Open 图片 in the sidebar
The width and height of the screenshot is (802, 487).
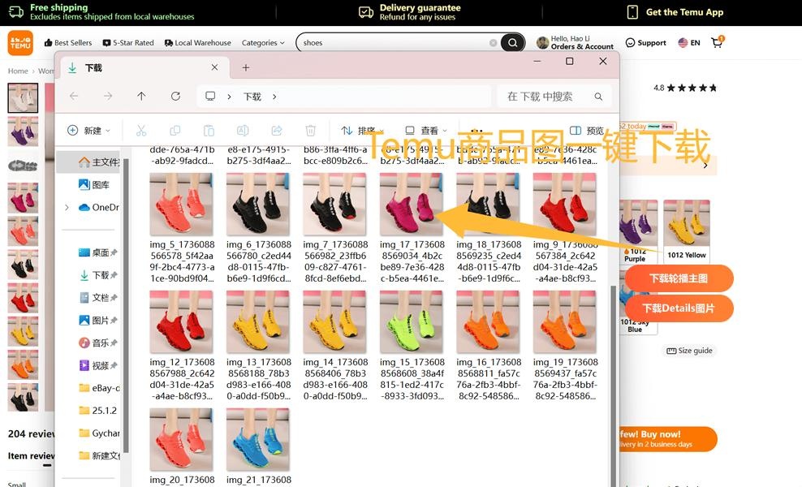tap(97, 321)
